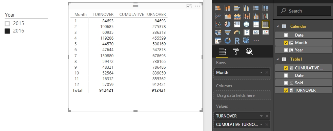Select the pie chart visual

[x=227, y=24]
